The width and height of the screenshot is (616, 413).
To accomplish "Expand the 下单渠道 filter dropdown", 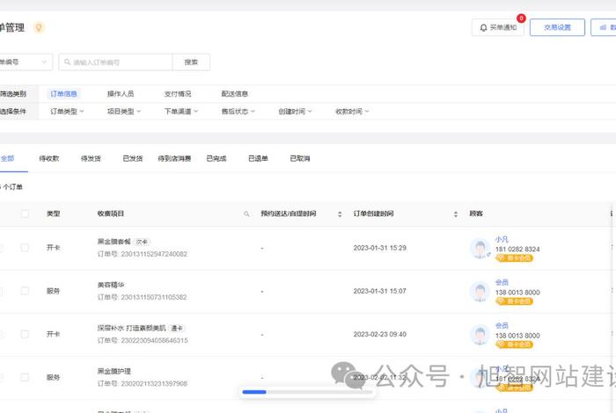I will [x=180, y=112].
